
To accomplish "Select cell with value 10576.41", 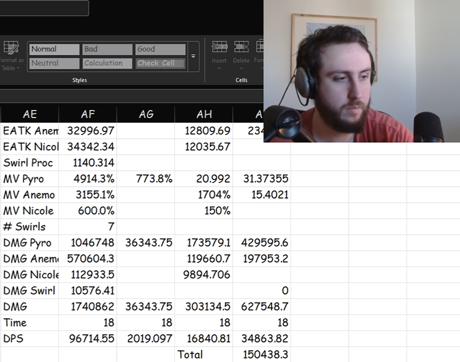I will coord(88,291).
